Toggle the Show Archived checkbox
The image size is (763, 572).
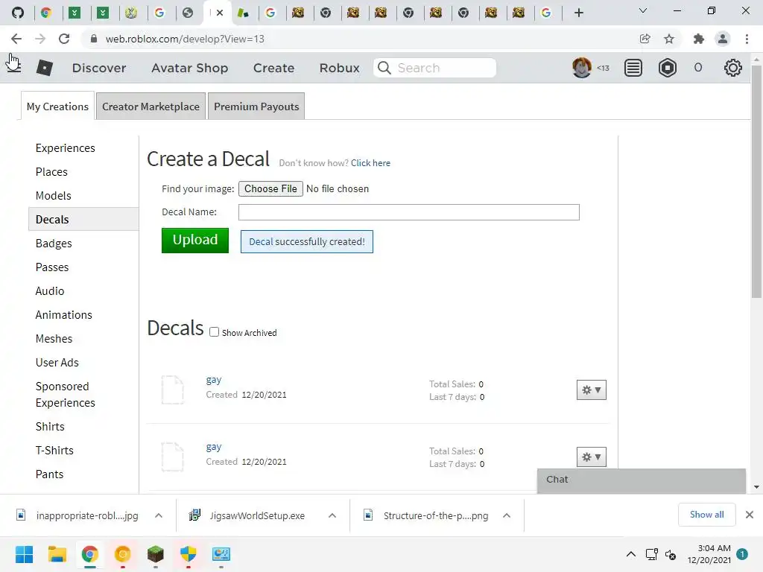(214, 332)
